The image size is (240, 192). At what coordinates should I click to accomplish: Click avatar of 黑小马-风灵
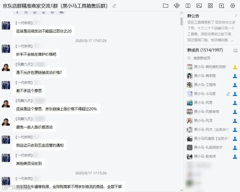coord(190,121)
